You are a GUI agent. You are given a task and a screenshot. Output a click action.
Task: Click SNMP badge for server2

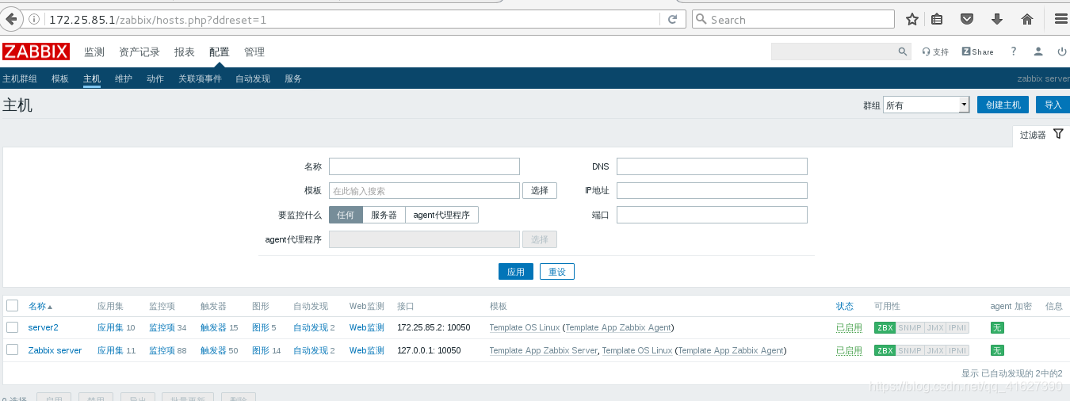(x=910, y=327)
